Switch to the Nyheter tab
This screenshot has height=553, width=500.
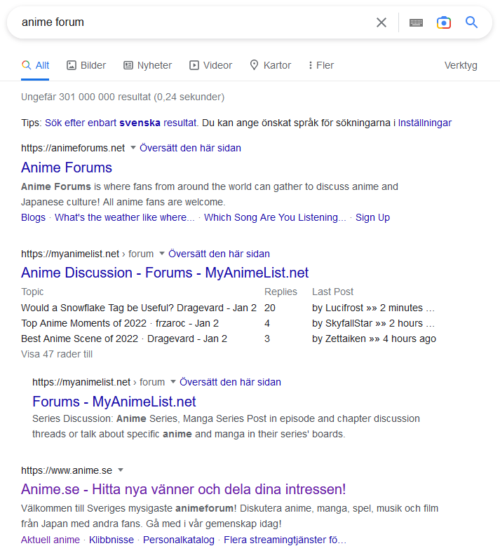pos(147,65)
